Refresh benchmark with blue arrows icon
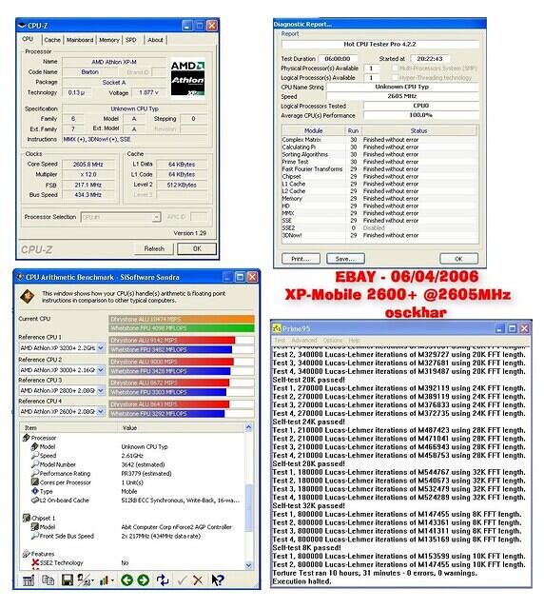This screenshot has height=609, width=544. click(163, 580)
